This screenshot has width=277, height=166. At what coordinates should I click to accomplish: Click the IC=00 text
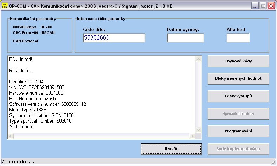pos(47,27)
